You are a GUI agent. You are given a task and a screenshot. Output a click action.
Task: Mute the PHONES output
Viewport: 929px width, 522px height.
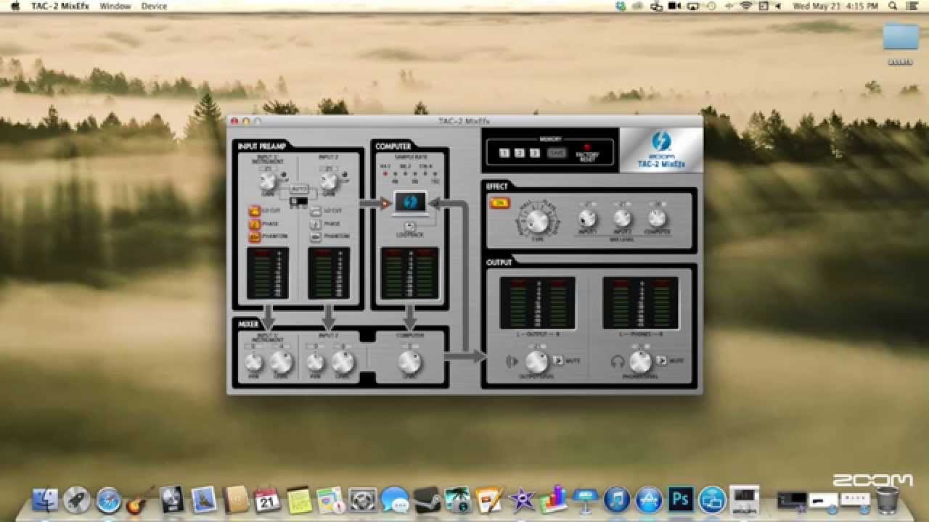click(662, 360)
